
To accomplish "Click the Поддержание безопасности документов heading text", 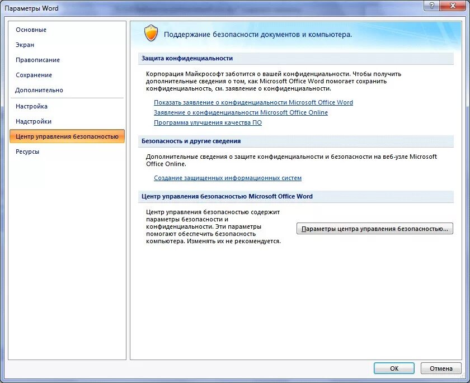I will click(x=258, y=35).
